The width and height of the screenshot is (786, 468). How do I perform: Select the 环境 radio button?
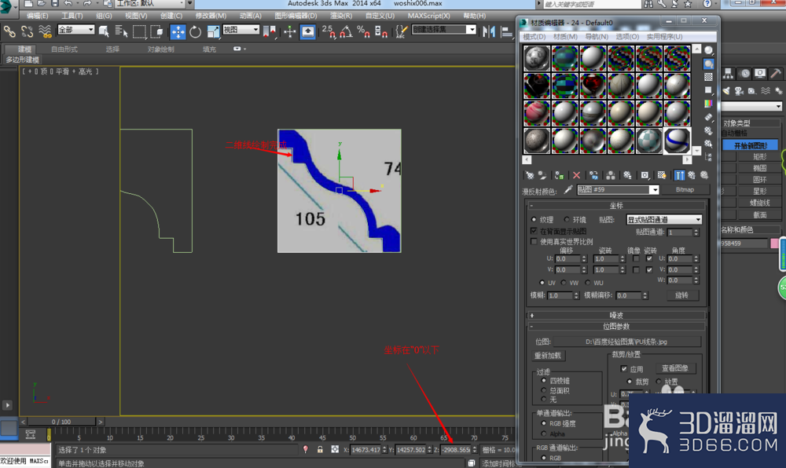point(567,219)
